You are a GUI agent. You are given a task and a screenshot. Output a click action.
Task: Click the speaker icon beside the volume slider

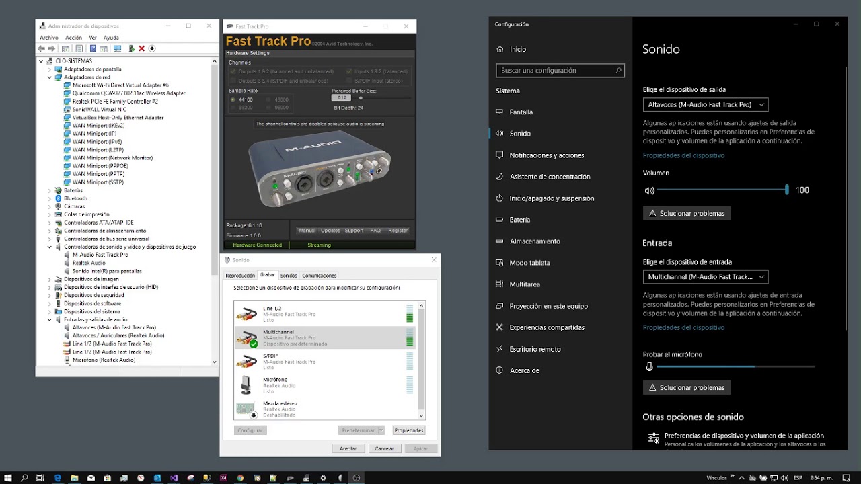coord(649,190)
